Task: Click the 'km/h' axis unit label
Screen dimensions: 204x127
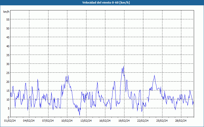Action: coord(6,12)
